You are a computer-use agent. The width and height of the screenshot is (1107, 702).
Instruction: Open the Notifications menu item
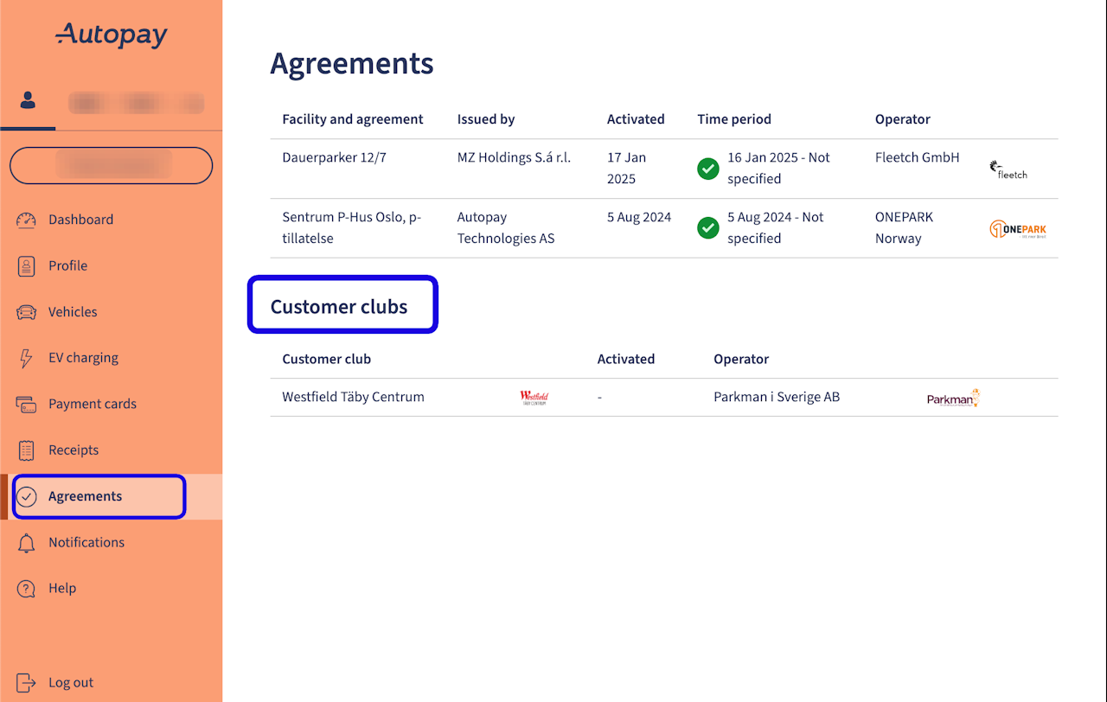coord(86,543)
